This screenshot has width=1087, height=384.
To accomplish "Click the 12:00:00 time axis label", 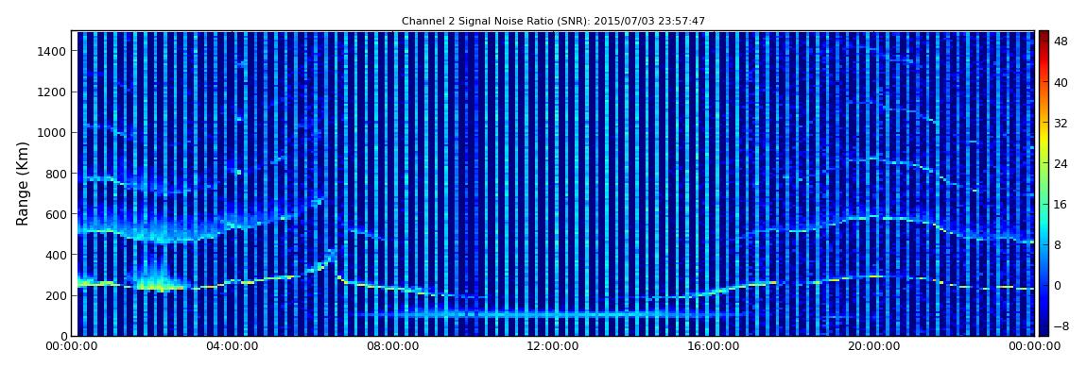I will (554, 346).
